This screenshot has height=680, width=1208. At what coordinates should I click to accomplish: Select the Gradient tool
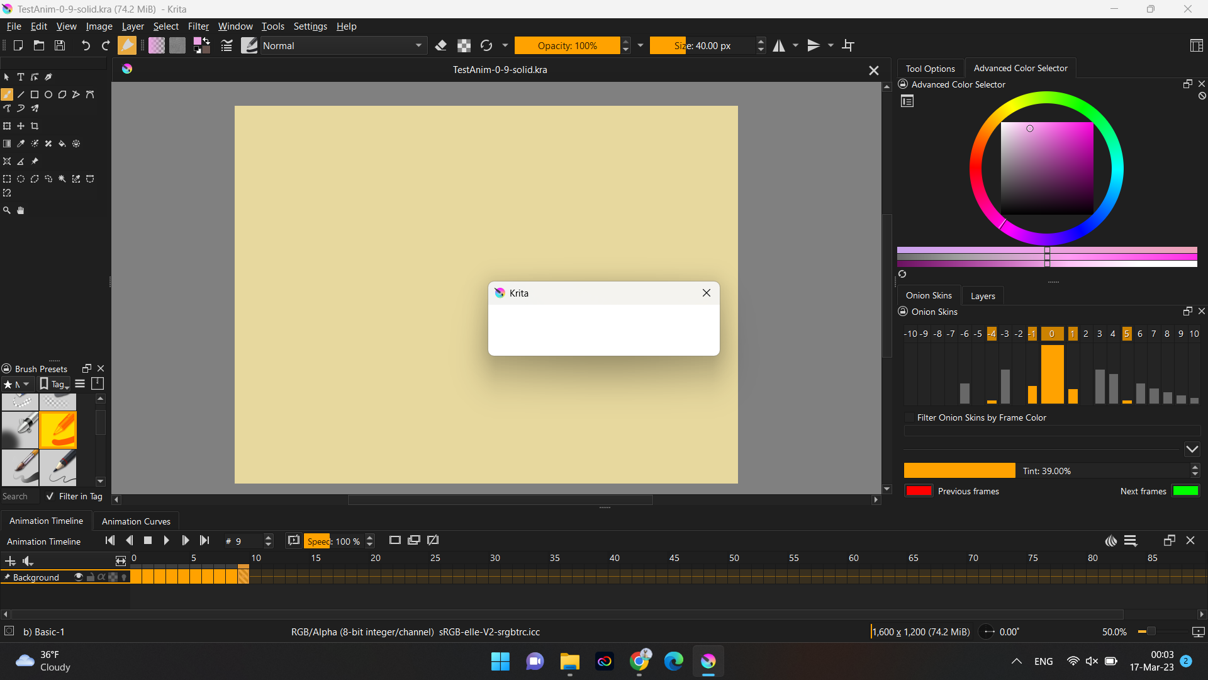[7, 144]
